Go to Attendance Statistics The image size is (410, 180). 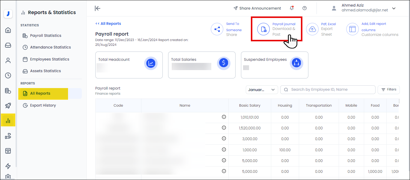(x=50, y=47)
